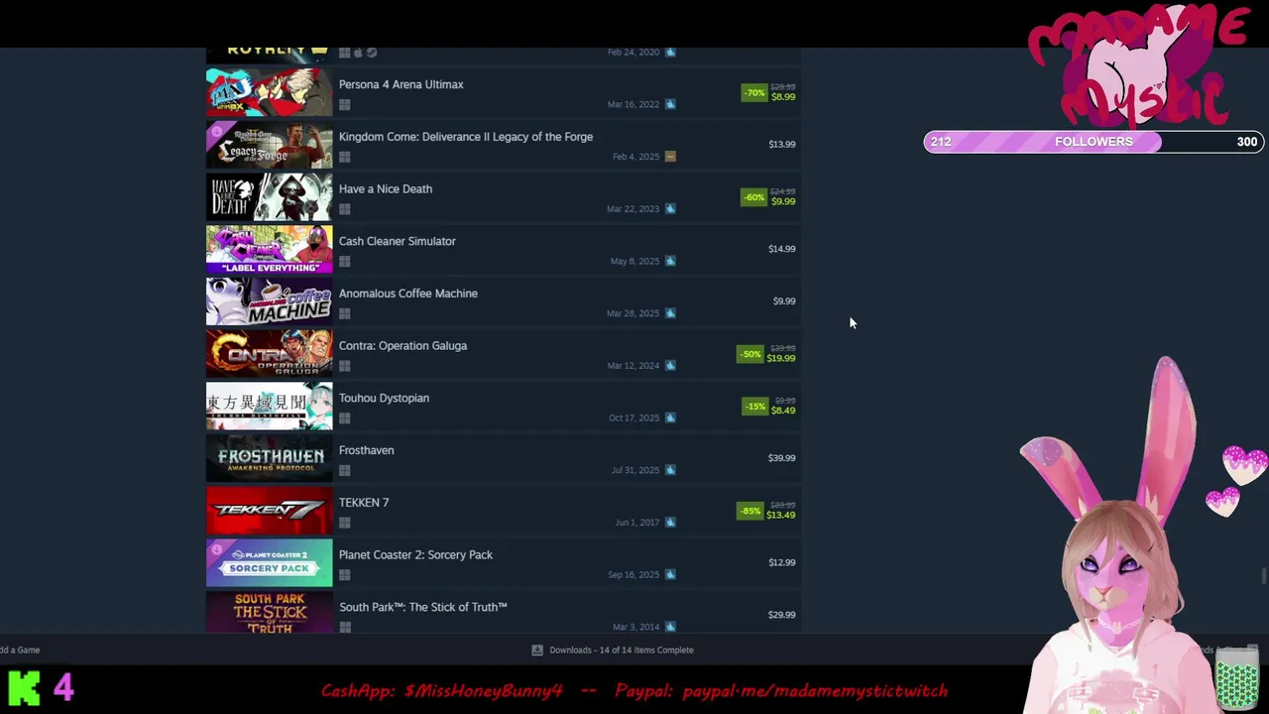
Task: Click thumbs-up review icon beside Mar 16, 2022
Action: tap(670, 104)
